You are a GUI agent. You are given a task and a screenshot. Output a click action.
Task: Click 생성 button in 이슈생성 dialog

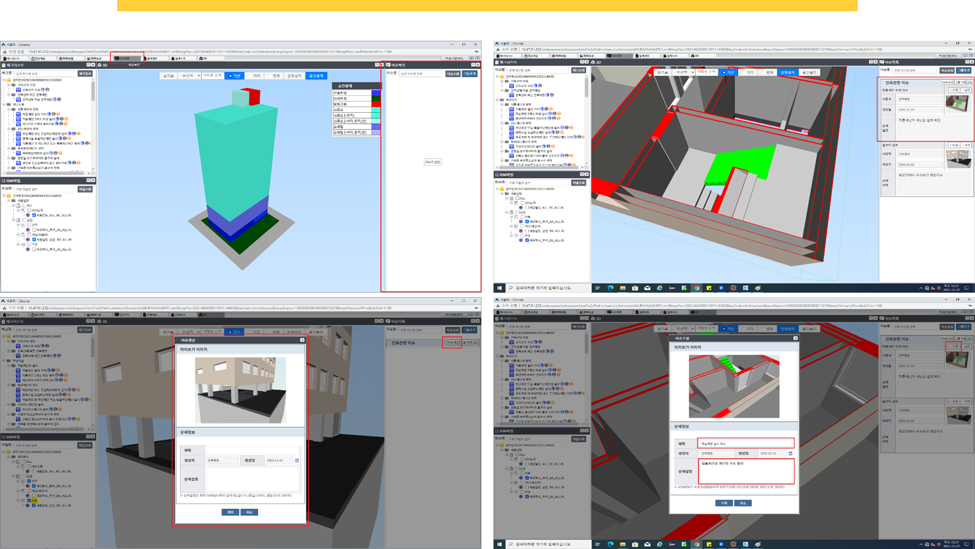(230, 512)
